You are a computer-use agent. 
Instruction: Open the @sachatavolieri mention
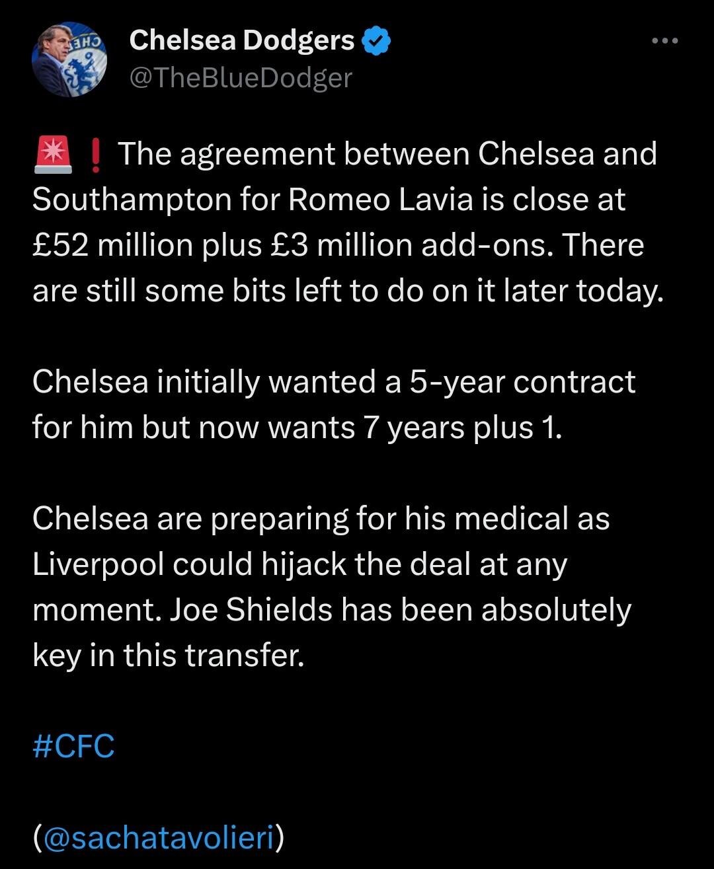pyautogui.click(x=159, y=838)
